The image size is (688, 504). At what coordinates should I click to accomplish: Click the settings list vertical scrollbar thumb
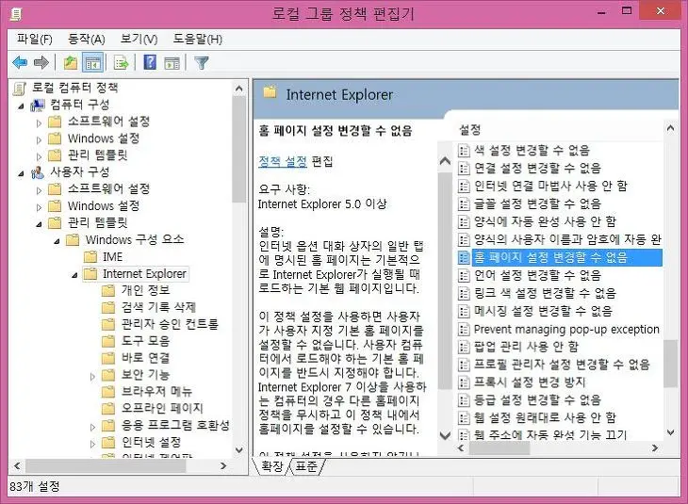tap(670, 364)
